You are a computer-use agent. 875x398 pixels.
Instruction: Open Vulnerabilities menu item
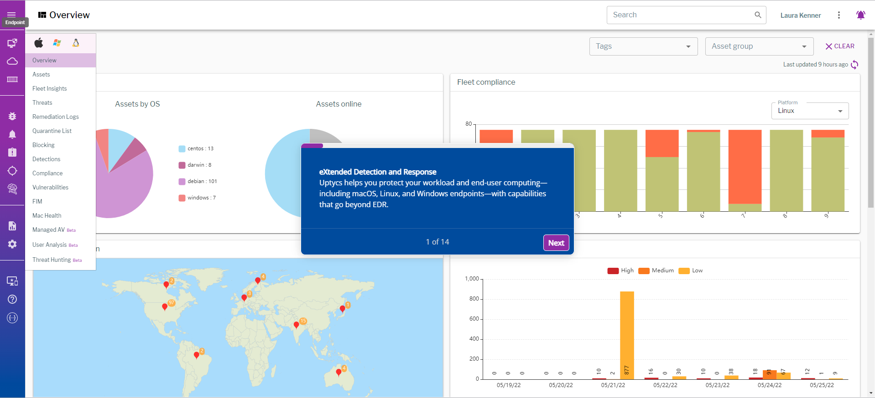61,187
